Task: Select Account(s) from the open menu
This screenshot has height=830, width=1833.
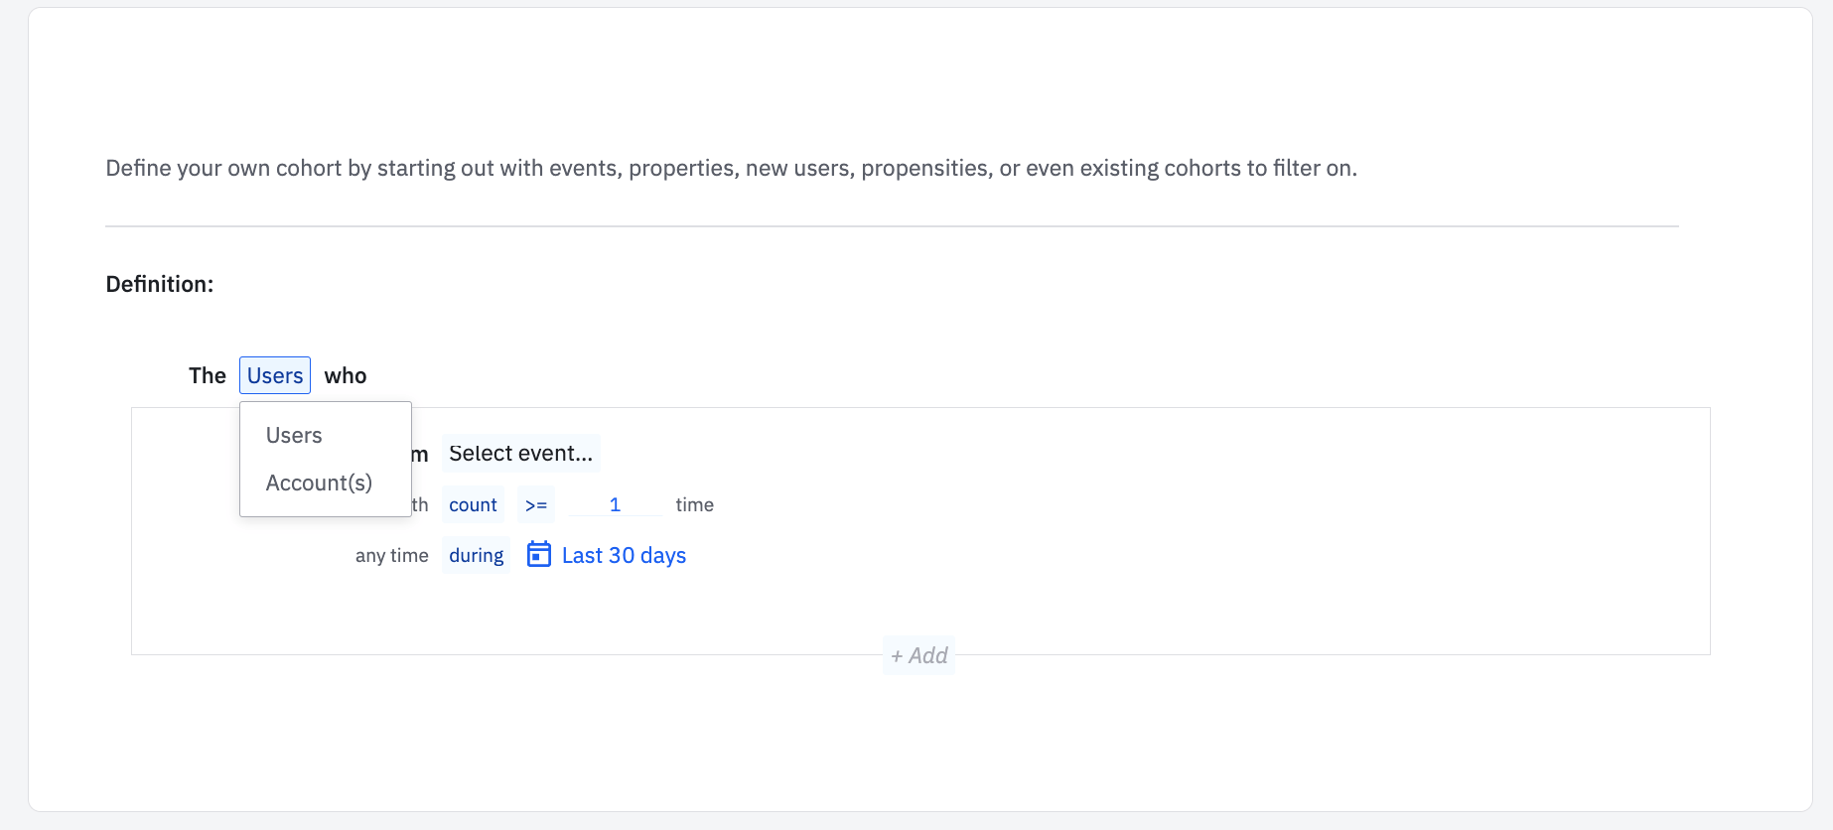Action: click(x=319, y=484)
